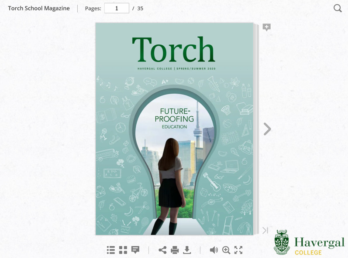Screen dimensions: 348x258
Task: Jump to last page arrow icon
Action: 265,230
